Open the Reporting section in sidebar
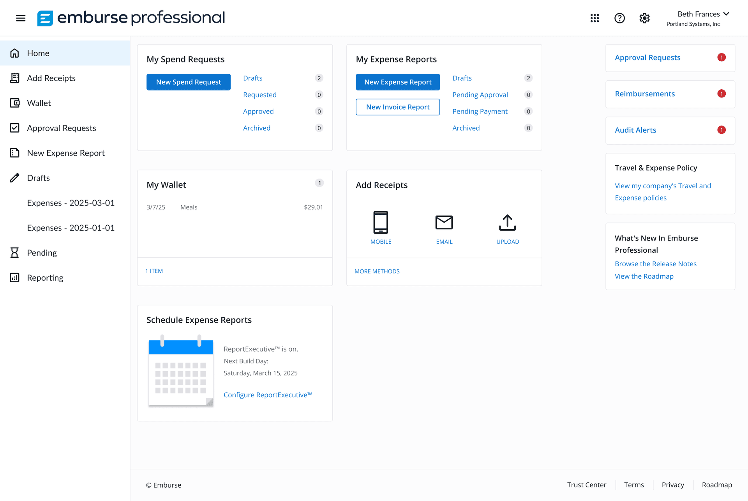Viewport: 748px width, 501px height. (15, 278)
